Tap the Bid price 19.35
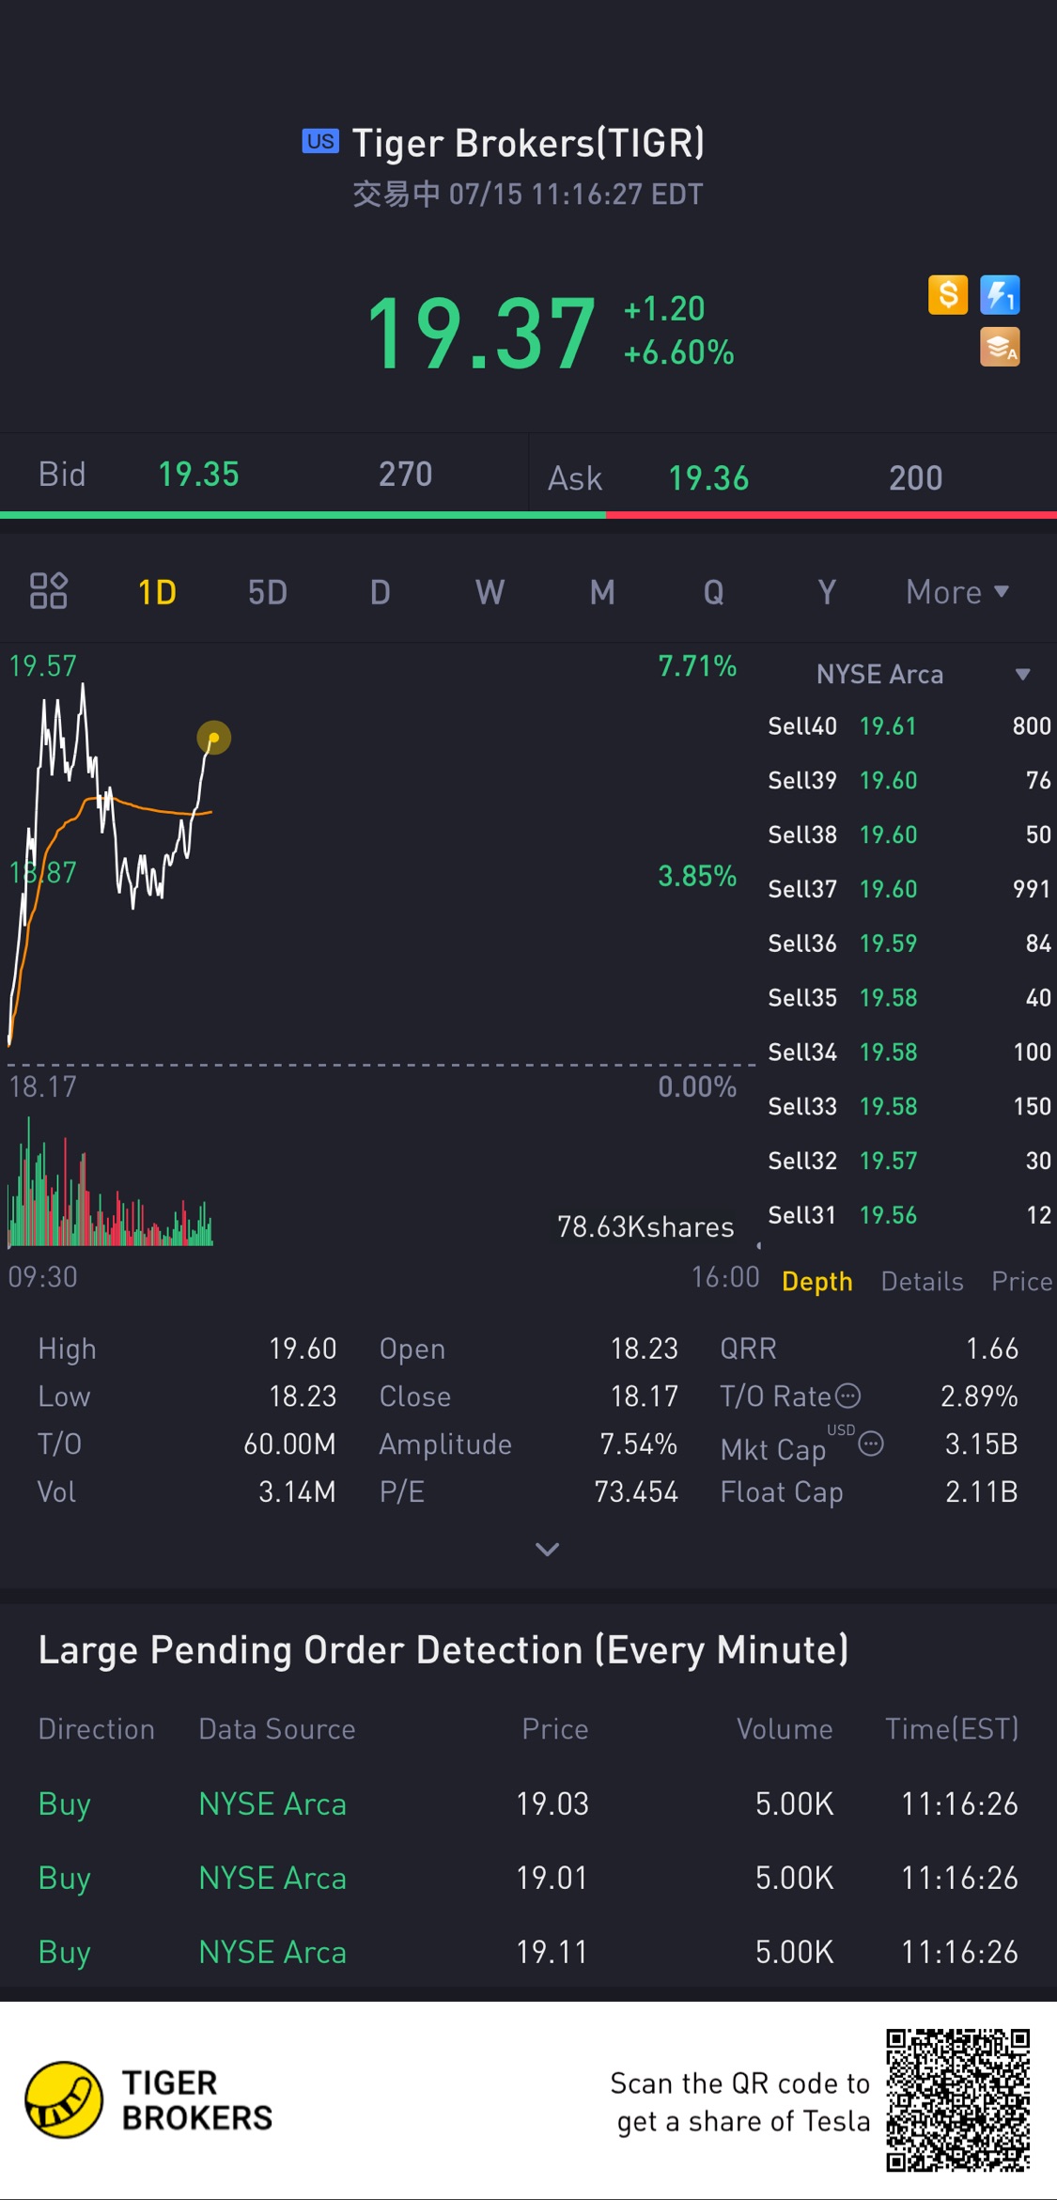1057x2200 pixels. coord(198,475)
